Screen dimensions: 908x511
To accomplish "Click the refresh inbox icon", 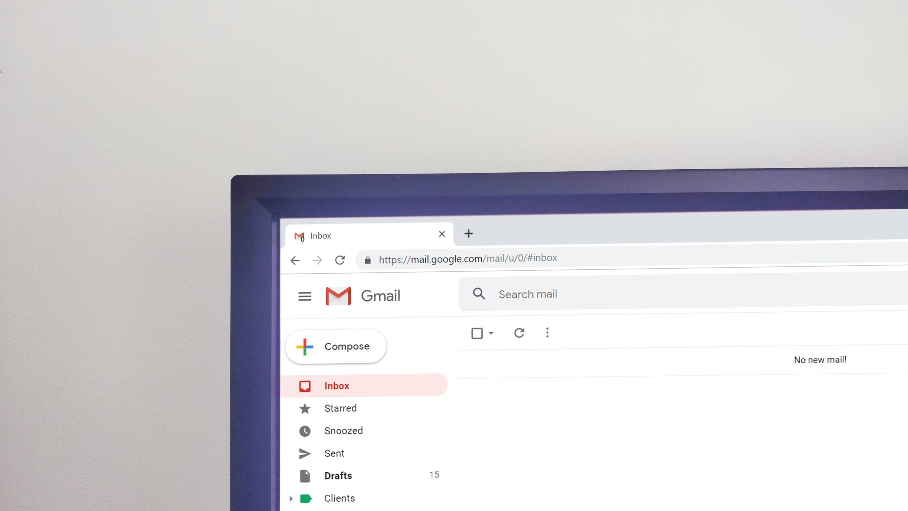I will [519, 333].
